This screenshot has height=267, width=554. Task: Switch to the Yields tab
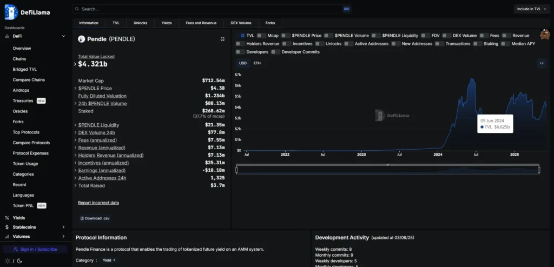[167, 23]
